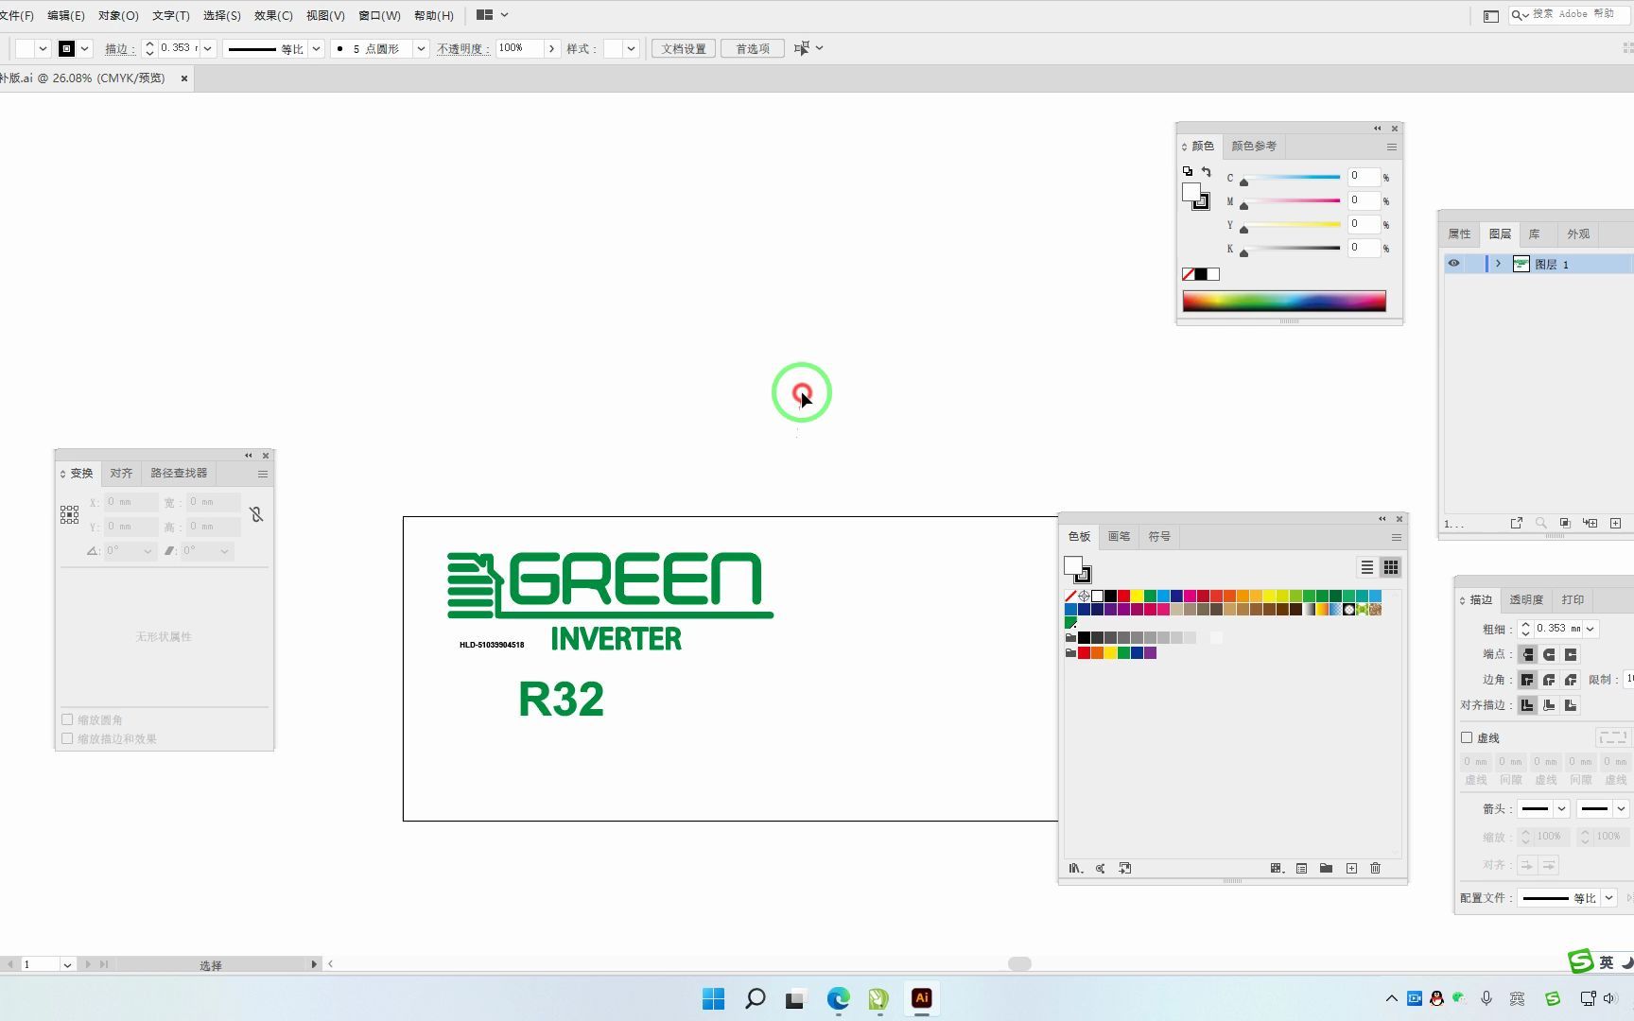Click the new color group folder icon
This screenshot has height=1021, width=1634.
(x=1327, y=868)
